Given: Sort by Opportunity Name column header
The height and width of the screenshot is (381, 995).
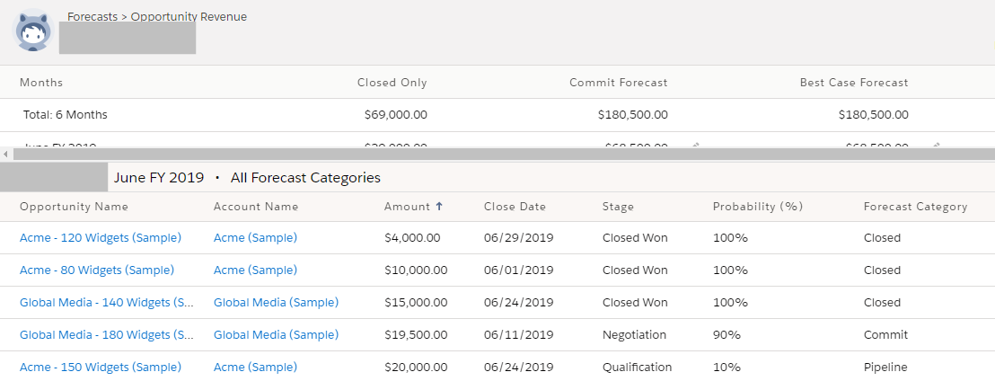Looking at the screenshot, I should point(74,207).
